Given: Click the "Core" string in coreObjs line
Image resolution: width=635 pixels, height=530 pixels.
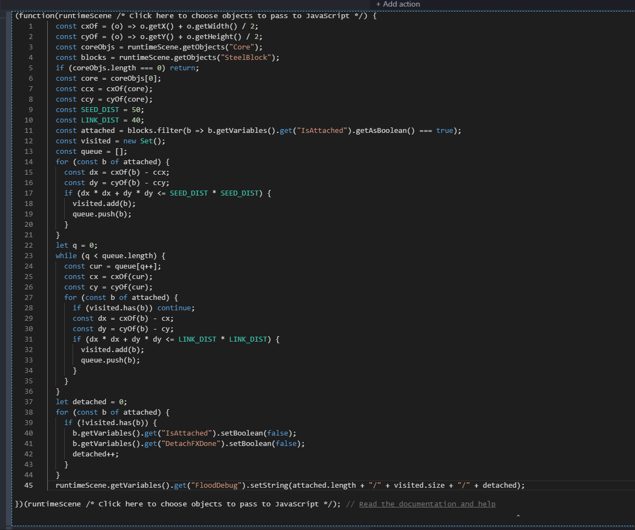Looking at the screenshot, I should click(x=242, y=47).
